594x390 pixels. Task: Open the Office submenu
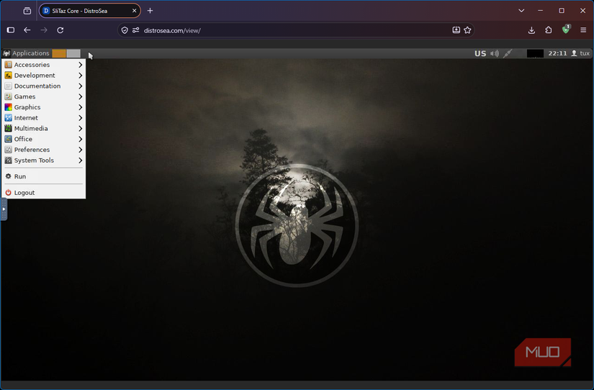44,139
